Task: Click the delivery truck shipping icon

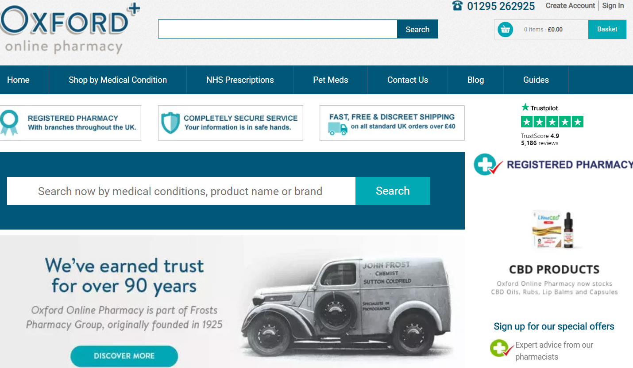Action: coord(338,129)
